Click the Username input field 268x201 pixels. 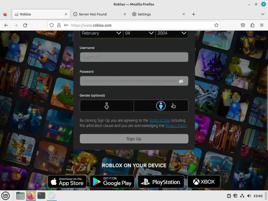(134, 57)
